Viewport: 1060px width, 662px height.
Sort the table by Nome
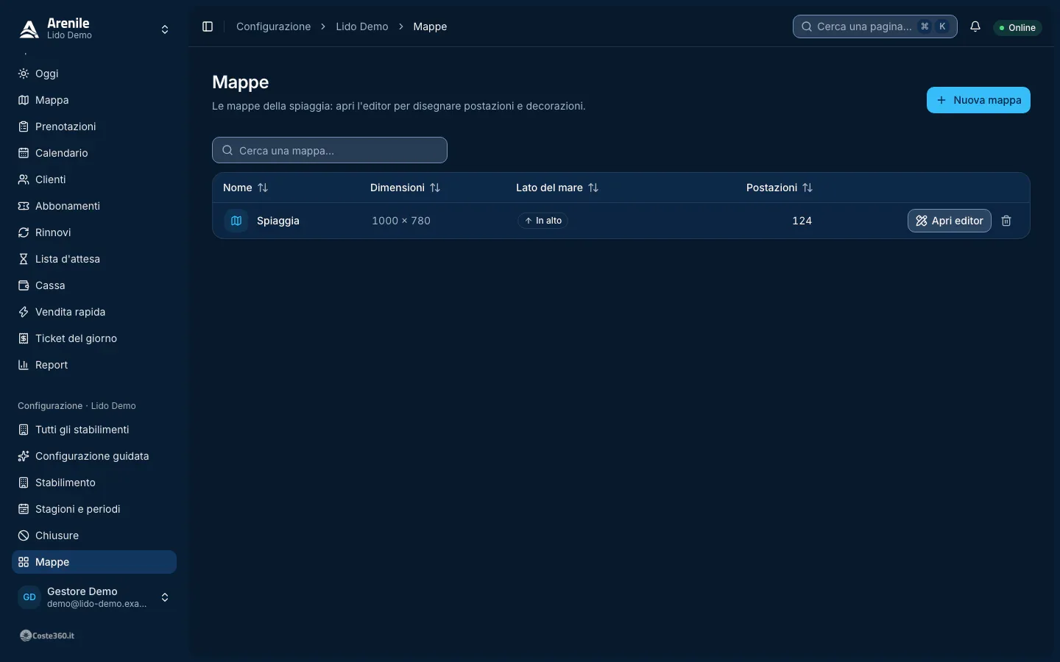[x=246, y=188]
